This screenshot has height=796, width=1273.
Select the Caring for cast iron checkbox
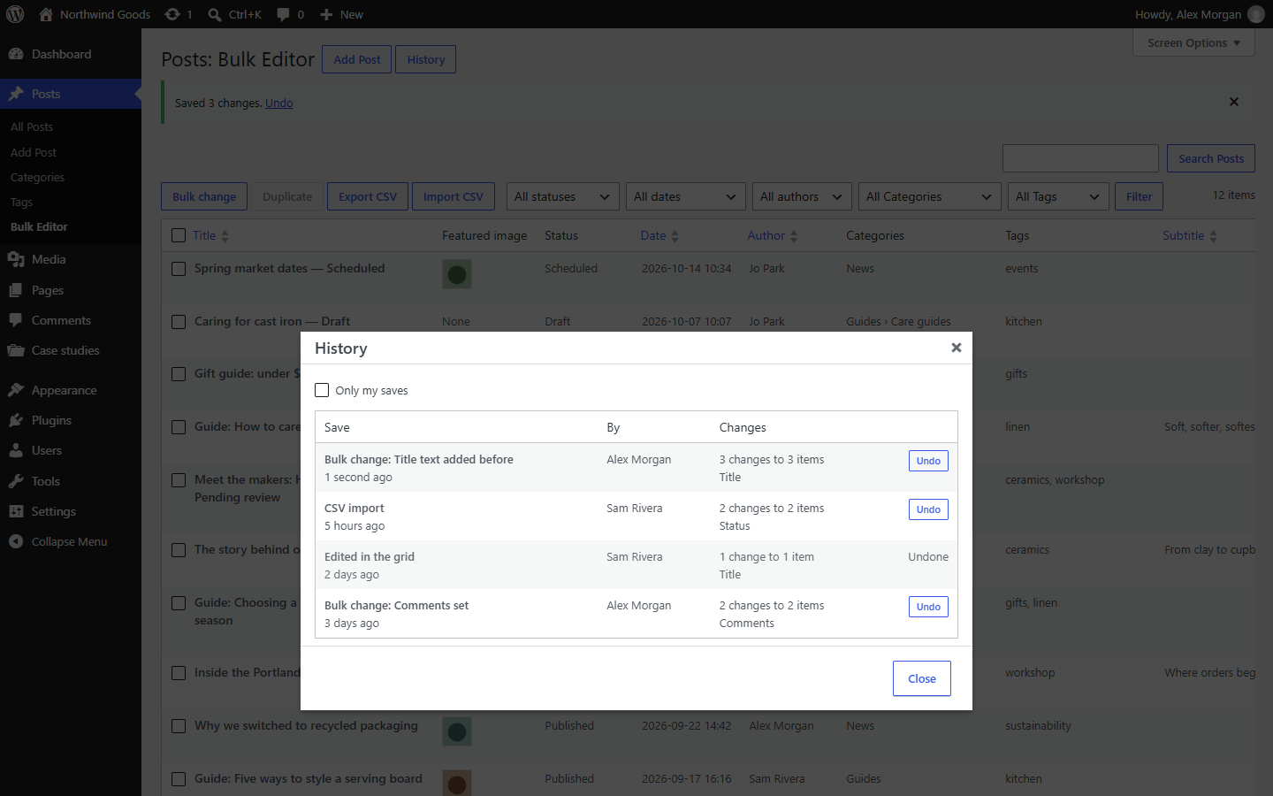179,322
